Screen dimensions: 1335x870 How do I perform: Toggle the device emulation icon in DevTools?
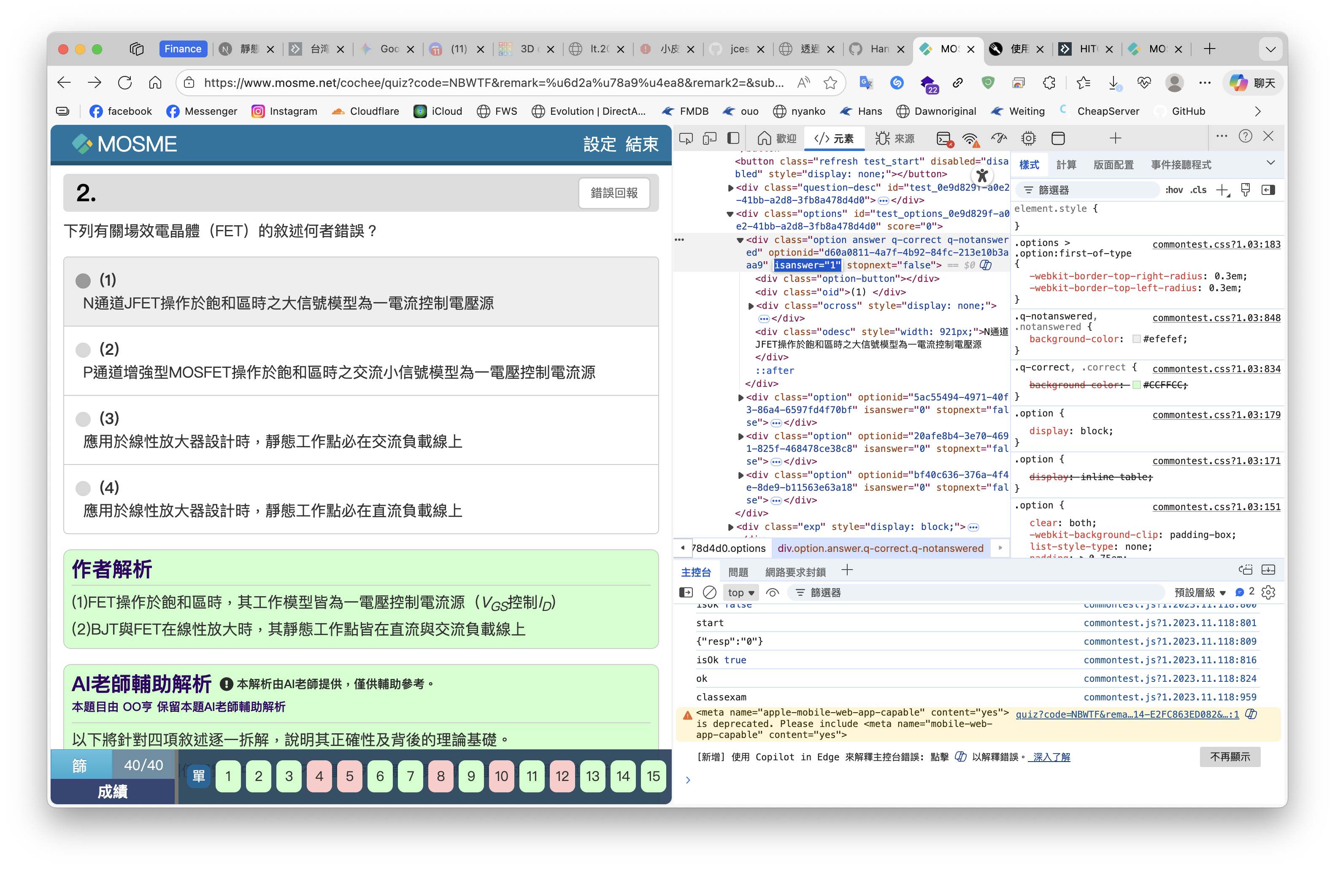[710, 138]
